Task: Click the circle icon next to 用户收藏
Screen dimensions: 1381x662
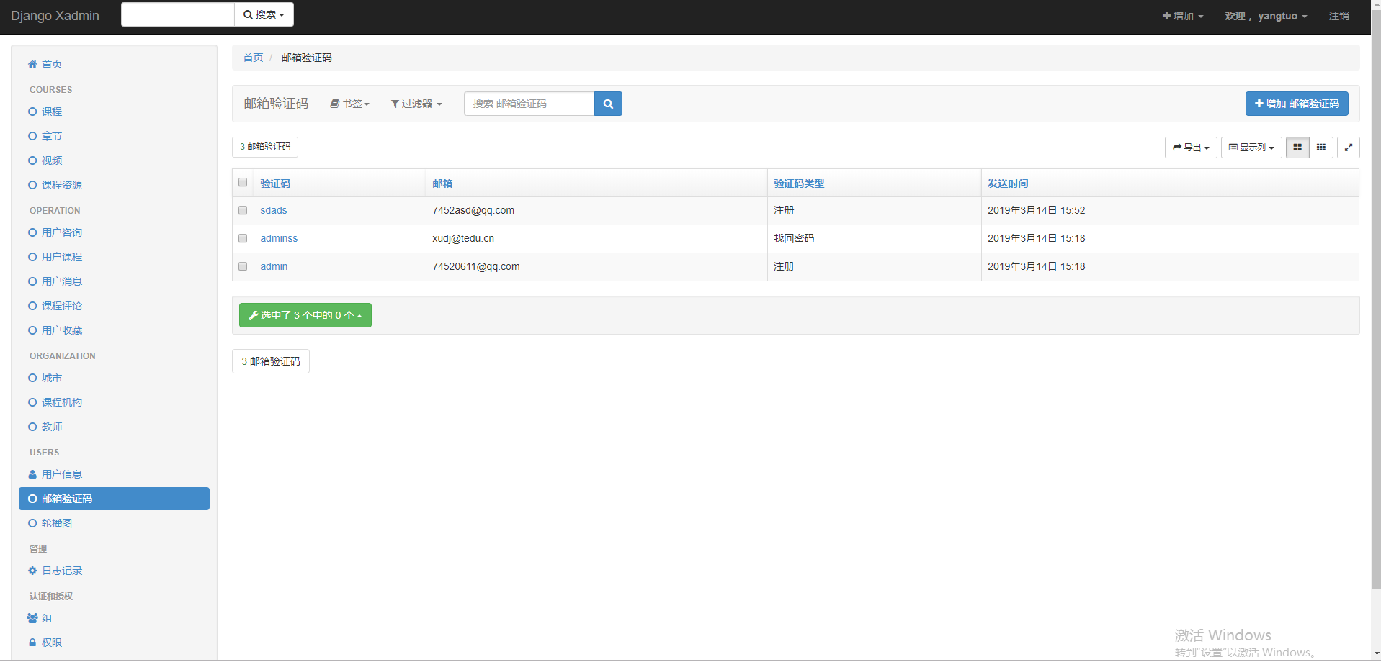Action: point(32,330)
